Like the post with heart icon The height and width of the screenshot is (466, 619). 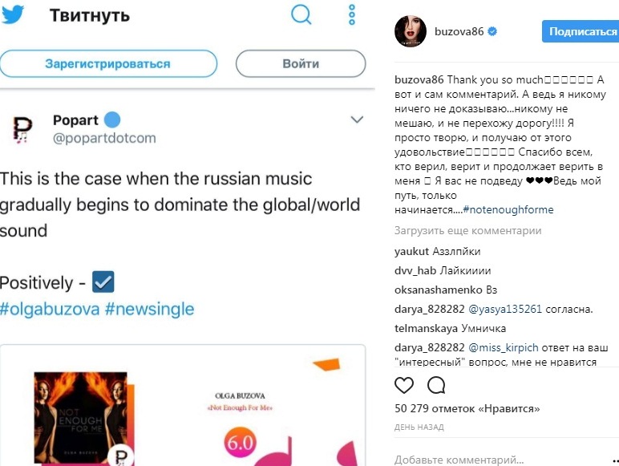(x=405, y=385)
